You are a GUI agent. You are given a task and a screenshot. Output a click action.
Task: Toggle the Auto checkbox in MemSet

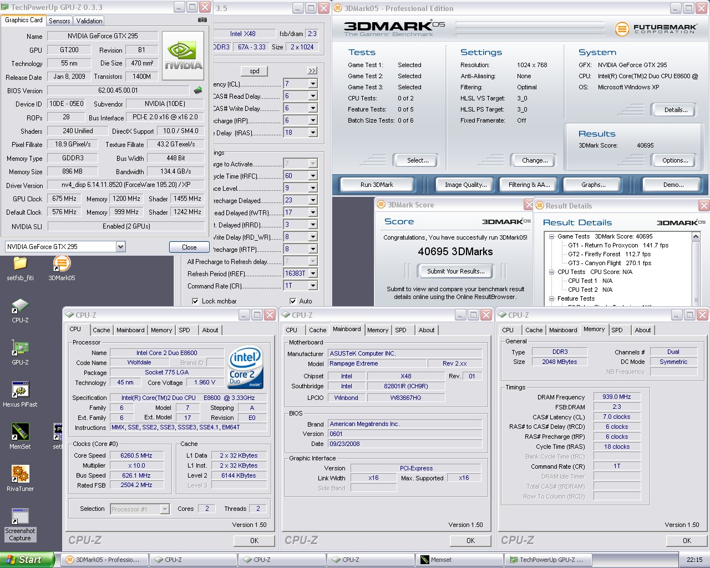tap(293, 301)
